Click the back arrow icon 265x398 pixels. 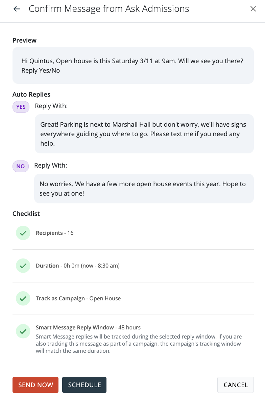coord(17,9)
